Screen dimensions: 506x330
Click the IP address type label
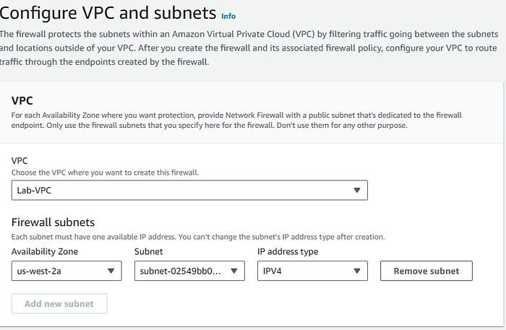click(x=288, y=251)
